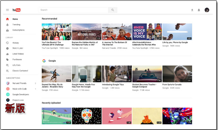Screen dimensions: 218x130
Task: Open the Google channel section title
Action: click(x=52, y=61)
